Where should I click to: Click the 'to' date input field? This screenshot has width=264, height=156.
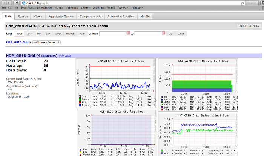pyautogui.click(x=148, y=34)
